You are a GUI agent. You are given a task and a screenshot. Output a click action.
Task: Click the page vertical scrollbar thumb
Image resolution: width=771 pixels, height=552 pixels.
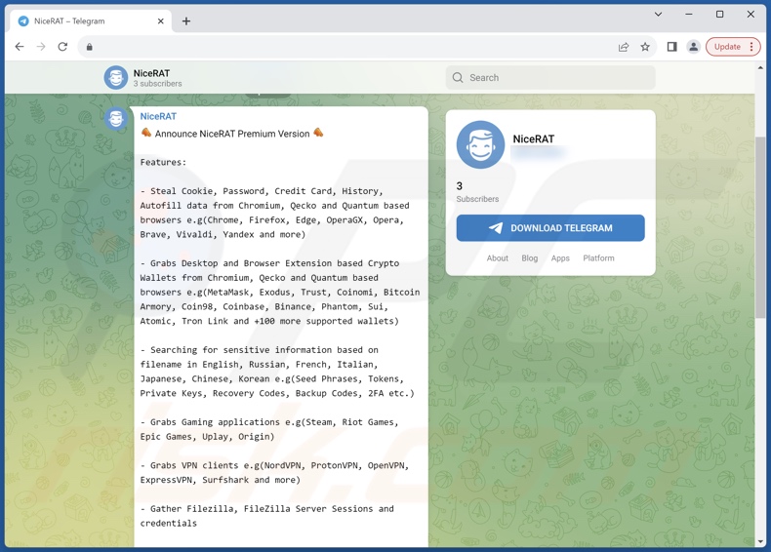[760, 226]
